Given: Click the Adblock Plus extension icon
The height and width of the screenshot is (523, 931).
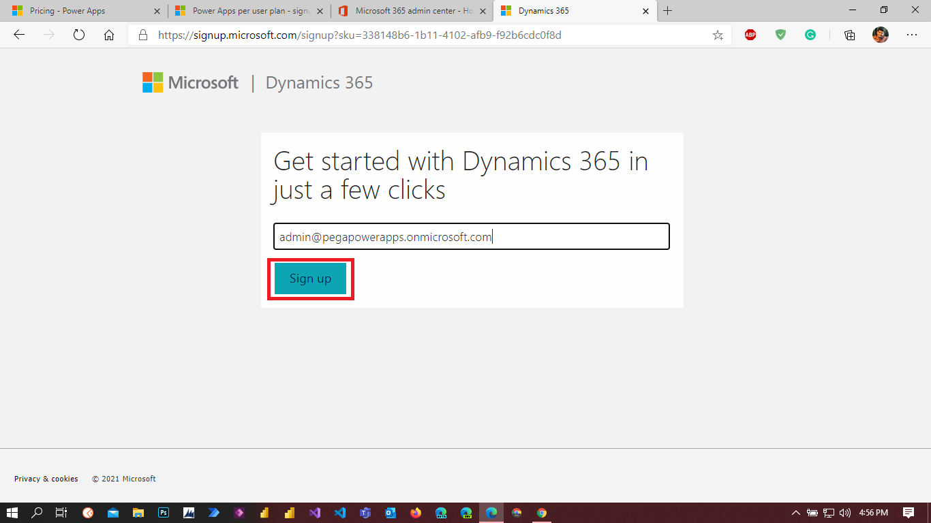Looking at the screenshot, I should (750, 35).
